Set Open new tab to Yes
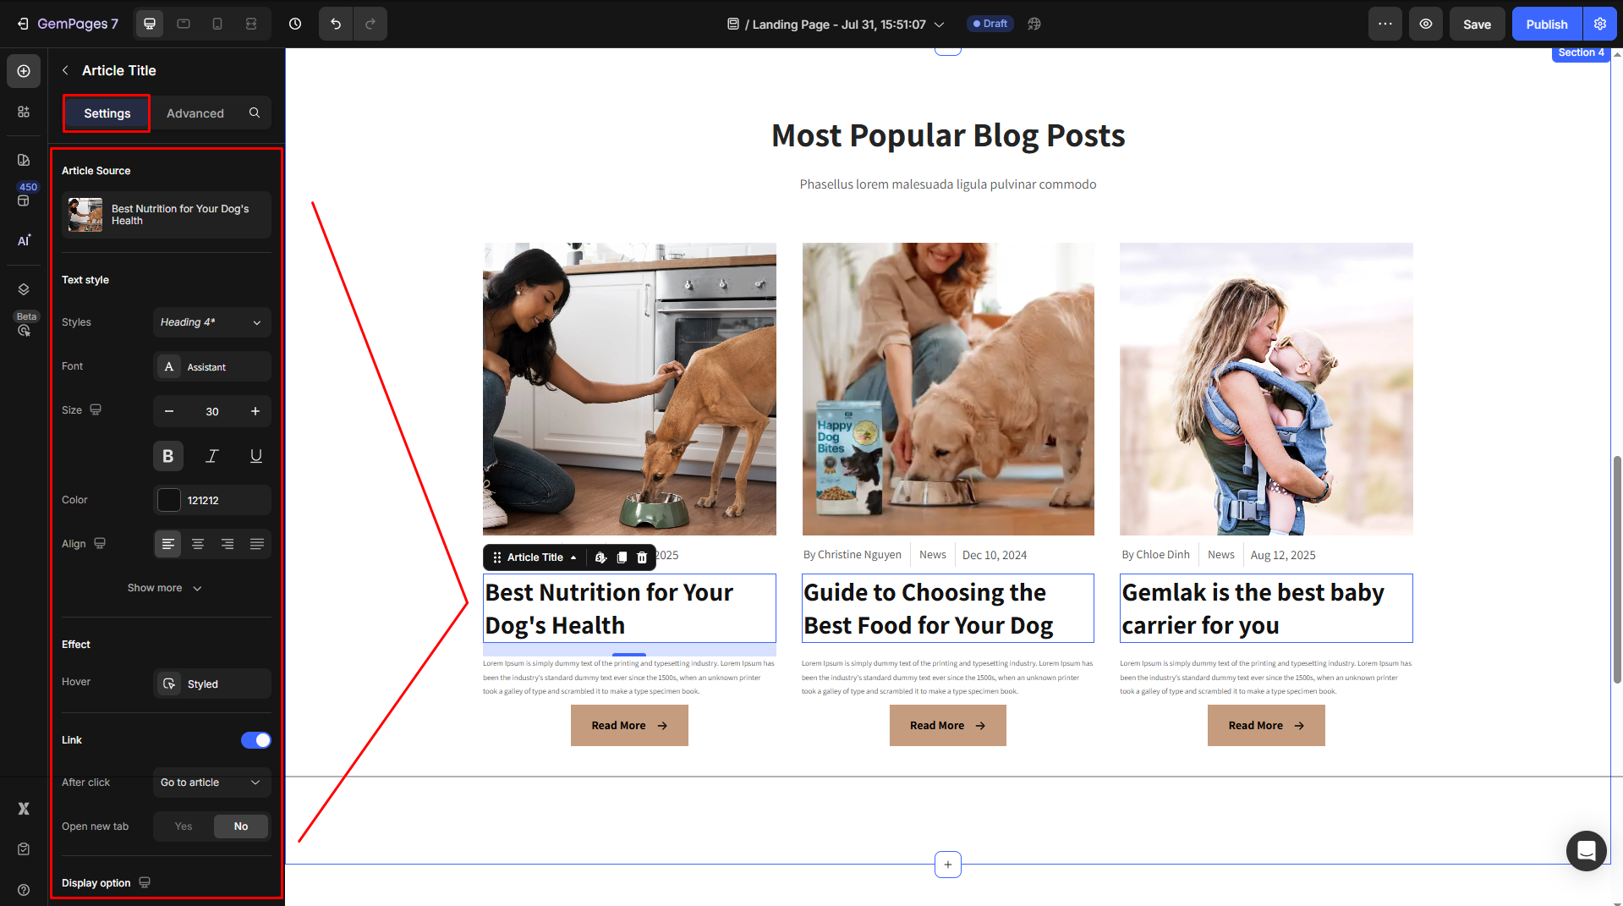 point(184,826)
